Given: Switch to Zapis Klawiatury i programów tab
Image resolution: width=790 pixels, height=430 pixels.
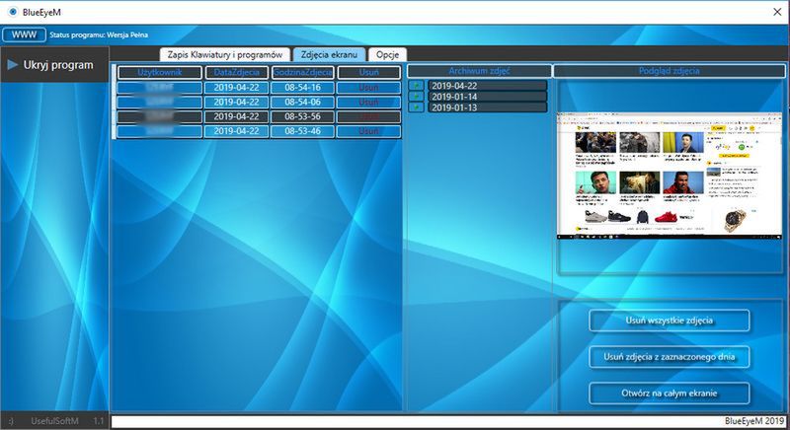Looking at the screenshot, I should [225, 55].
